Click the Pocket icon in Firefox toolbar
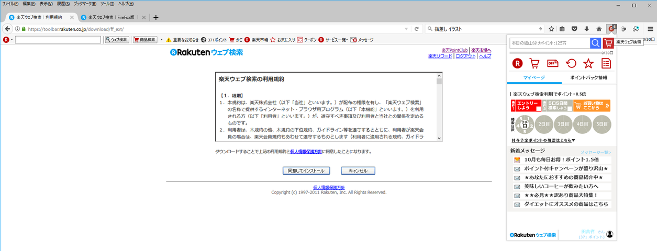This screenshot has height=251, width=657. click(x=574, y=29)
